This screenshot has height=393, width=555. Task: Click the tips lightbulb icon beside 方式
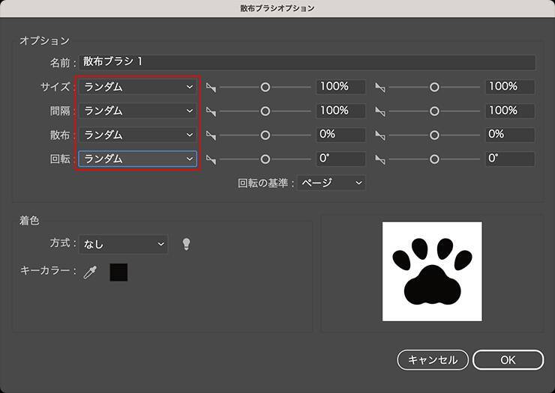pyautogui.click(x=187, y=244)
